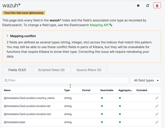Select the @metadata.GeoLocation.location.lon field name
The height and width of the screenshot is (128, 165).
pyautogui.click(x=28, y=114)
